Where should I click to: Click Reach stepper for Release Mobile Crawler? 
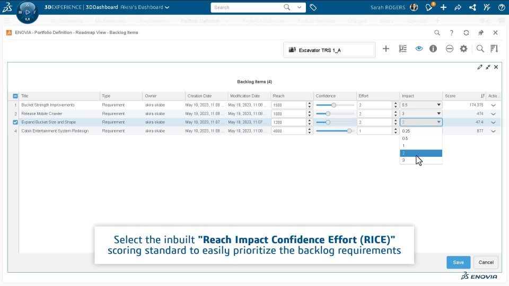[x=309, y=114]
